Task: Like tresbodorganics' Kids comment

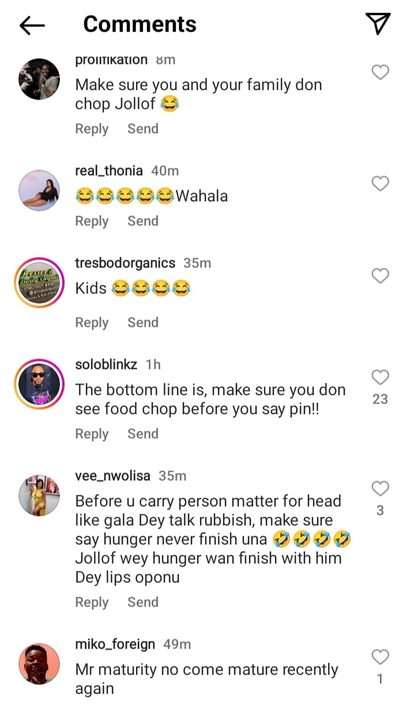Action: (380, 276)
